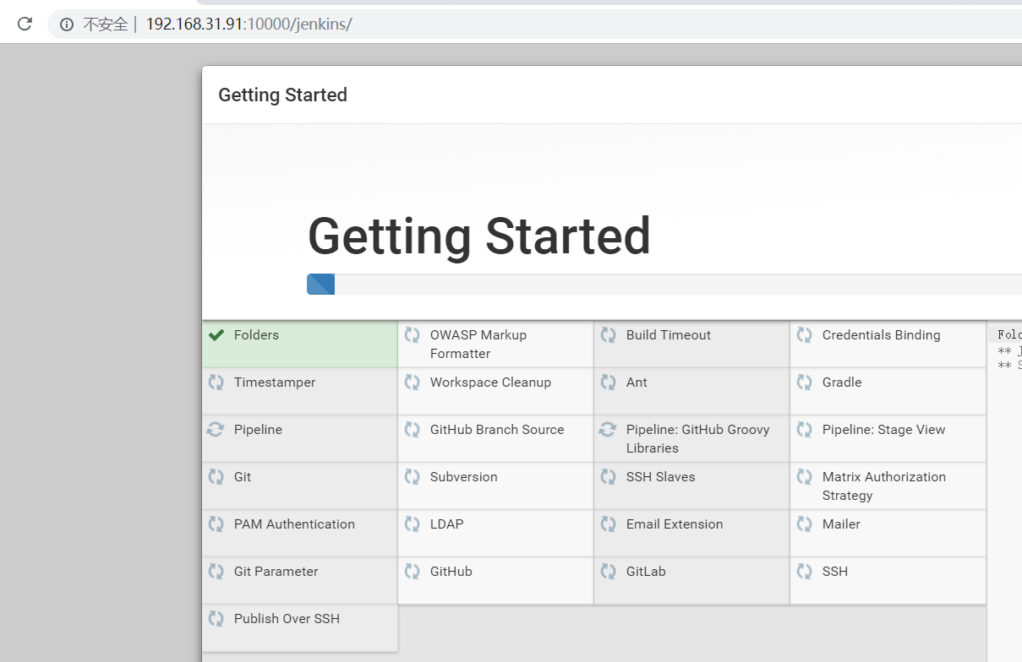Select the Pipeline plugin label
Screen dimensions: 1022x662
point(258,430)
